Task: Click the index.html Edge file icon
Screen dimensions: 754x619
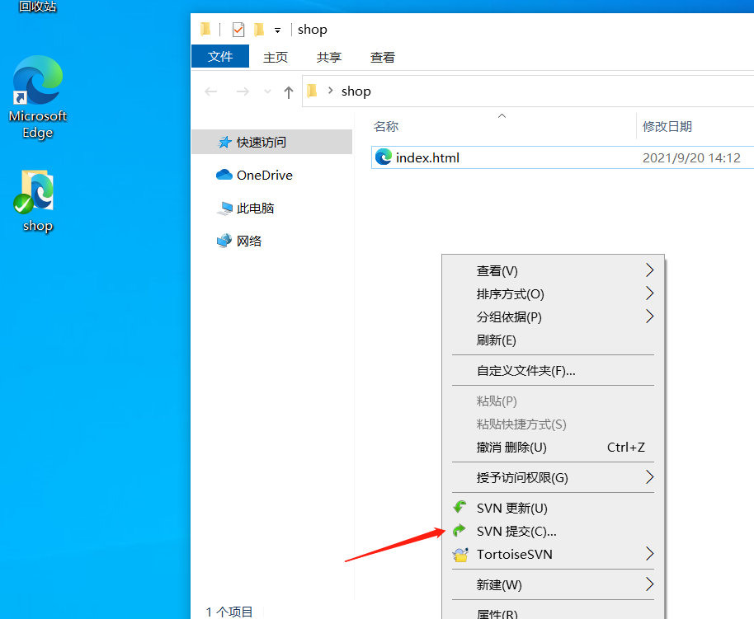Action: [x=384, y=157]
